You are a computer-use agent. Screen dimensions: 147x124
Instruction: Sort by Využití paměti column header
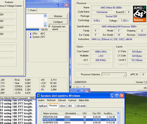pyautogui.click(x=109, y=113)
